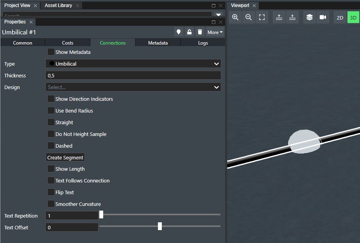Click the Text Repetition slider handle
The image size is (360, 243).
point(101,214)
